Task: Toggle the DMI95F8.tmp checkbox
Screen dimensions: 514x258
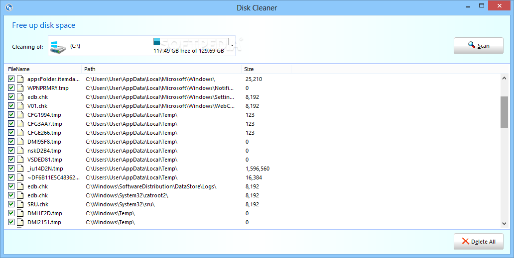Action: click(11, 142)
